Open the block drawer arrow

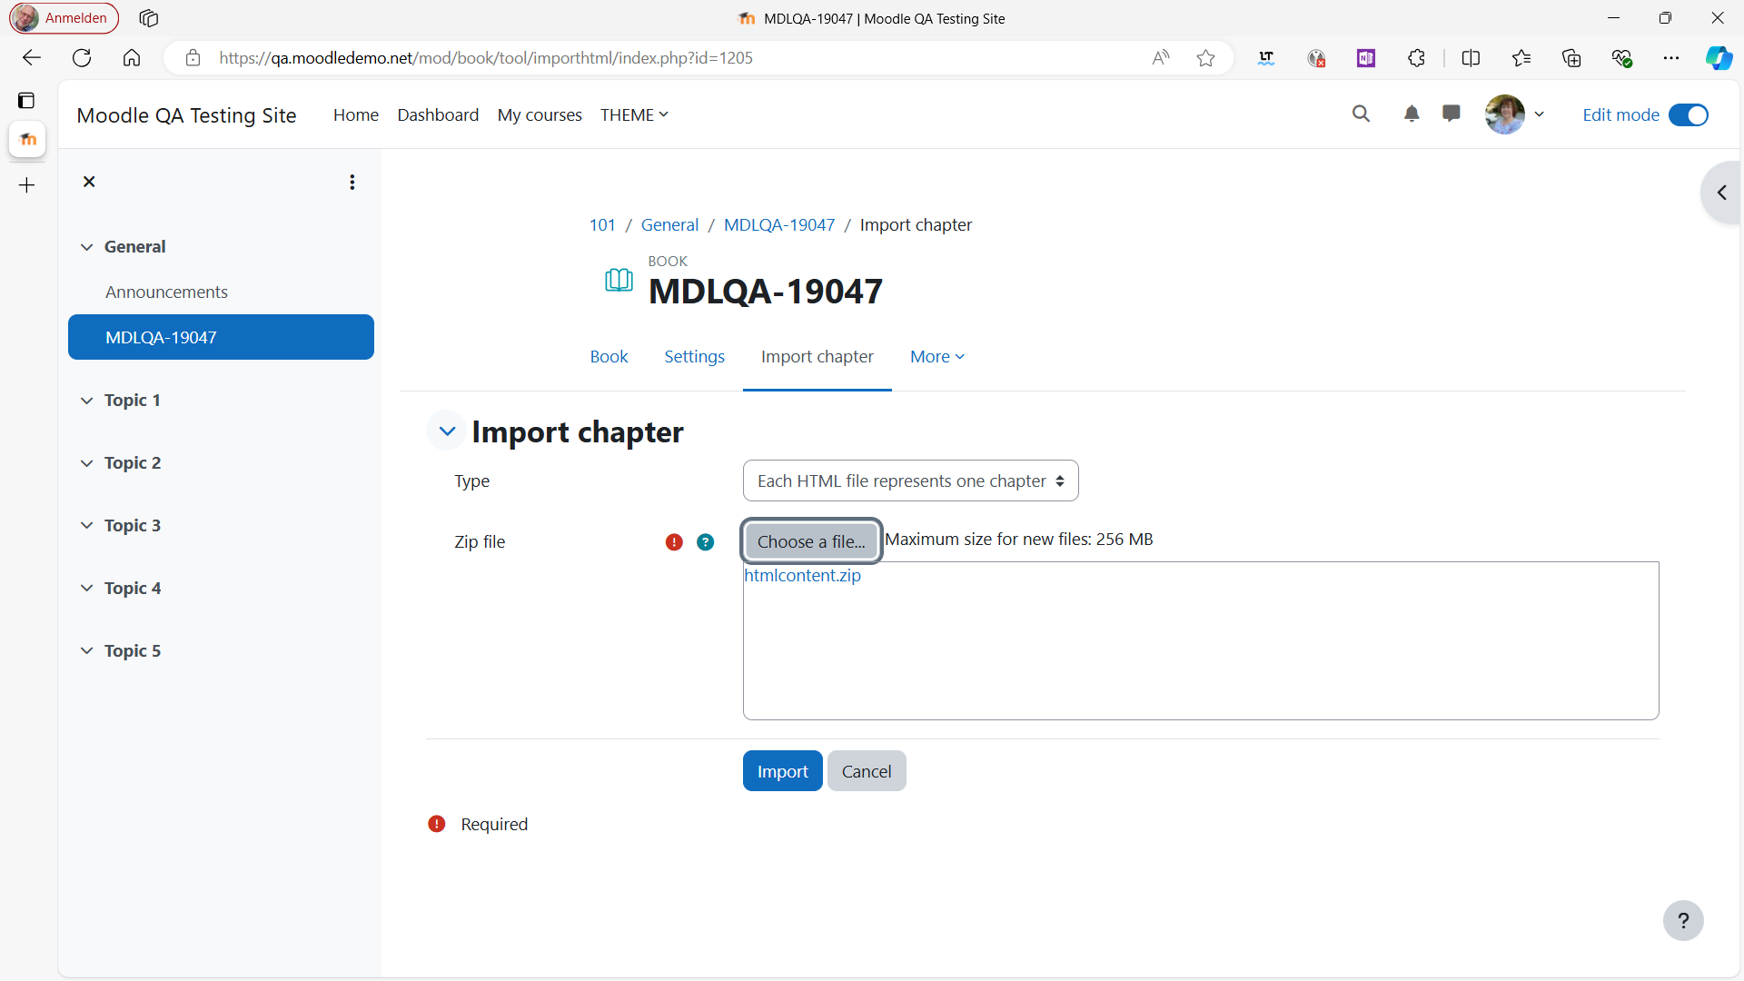tap(1721, 193)
